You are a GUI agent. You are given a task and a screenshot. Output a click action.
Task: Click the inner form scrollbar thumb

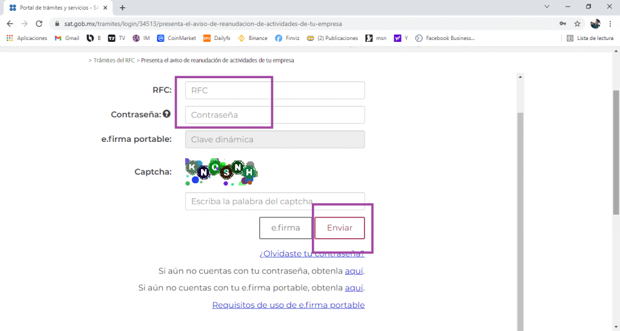coord(520,222)
